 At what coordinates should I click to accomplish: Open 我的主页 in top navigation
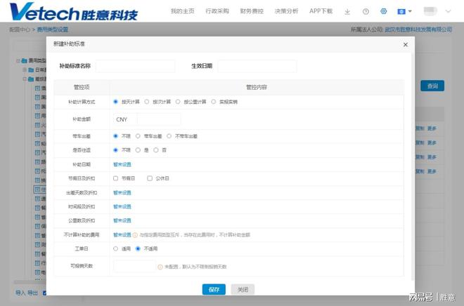[x=183, y=11]
